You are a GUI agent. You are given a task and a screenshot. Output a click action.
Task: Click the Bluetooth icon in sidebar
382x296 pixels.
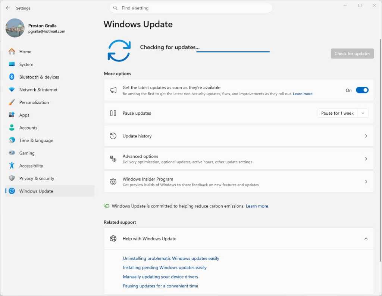[x=12, y=77]
